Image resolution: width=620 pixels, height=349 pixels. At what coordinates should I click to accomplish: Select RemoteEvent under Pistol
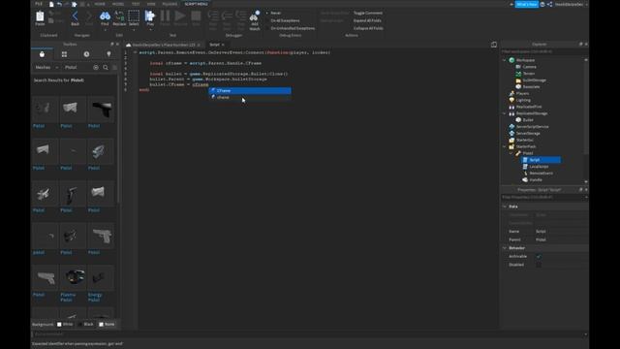click(x=541, y=174)
